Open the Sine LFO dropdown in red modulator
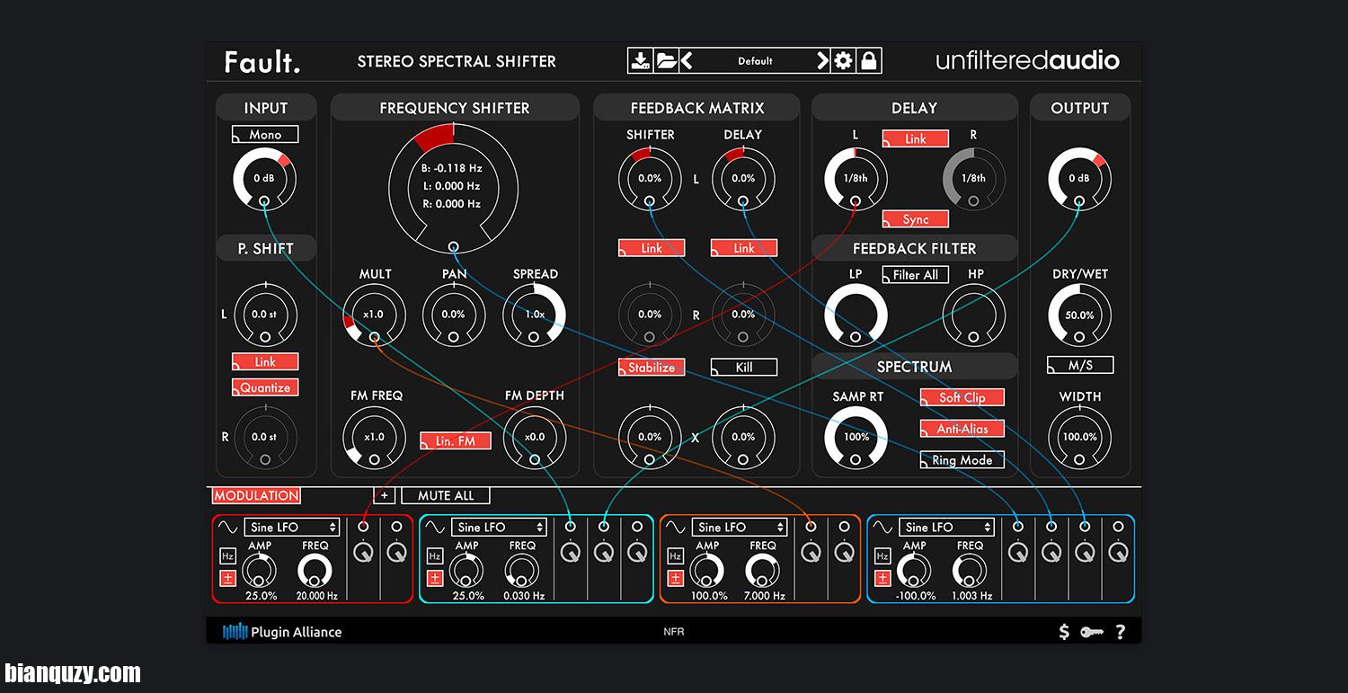The width and height of the screenshot is (1348, 693). pos(291,527)
